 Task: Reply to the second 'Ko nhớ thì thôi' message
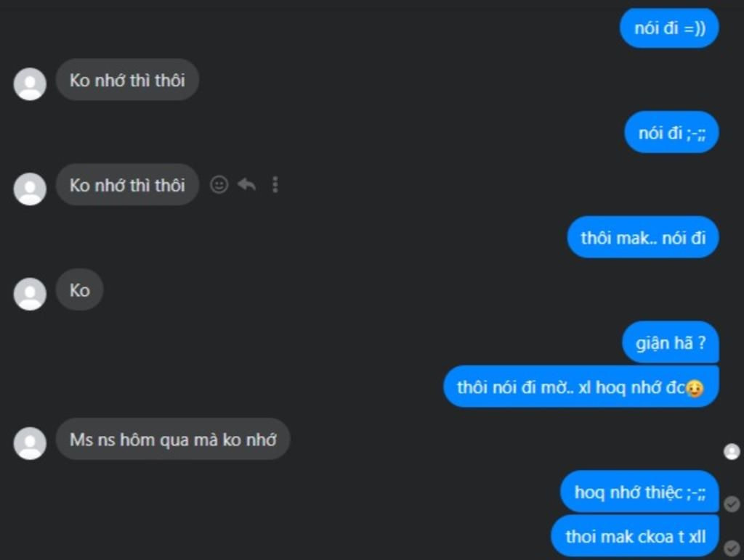(247, 184)
